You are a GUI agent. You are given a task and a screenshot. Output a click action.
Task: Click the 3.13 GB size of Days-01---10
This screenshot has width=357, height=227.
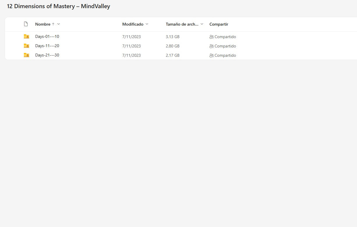point(173,37)
